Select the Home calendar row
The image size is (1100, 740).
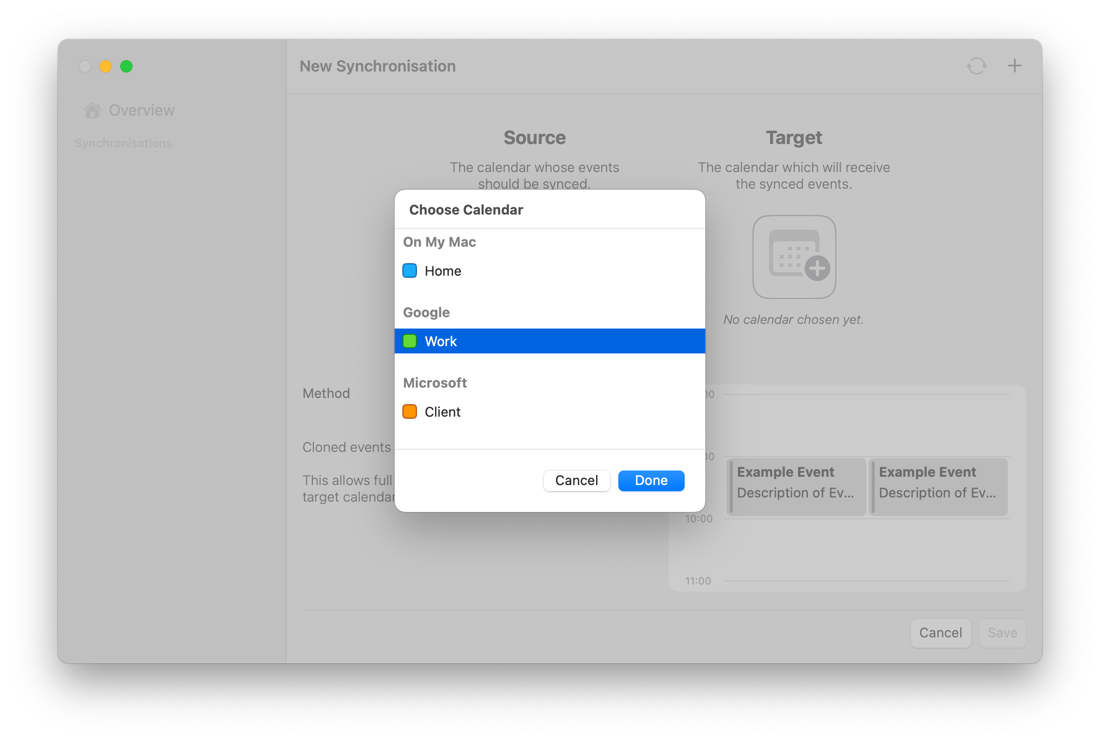click(x=549, y=271)
